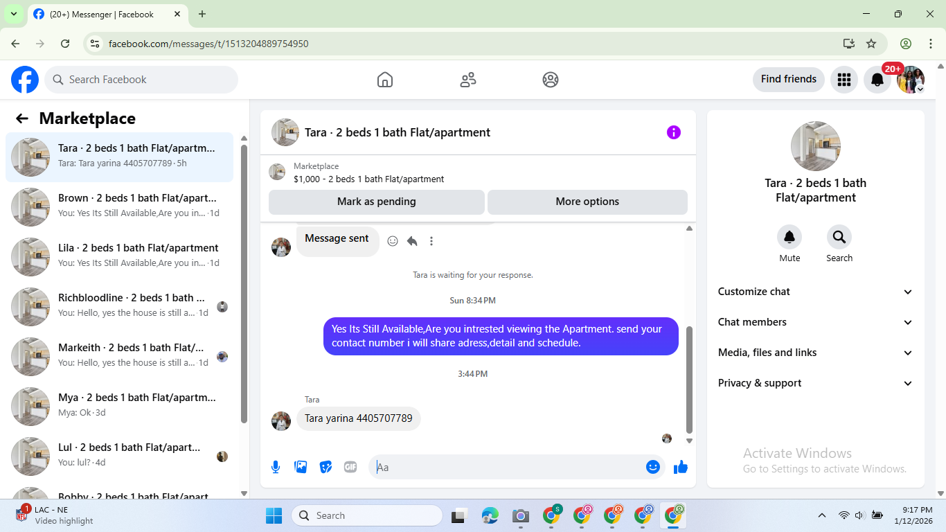Open the account profile picture menu

(910, 80)
